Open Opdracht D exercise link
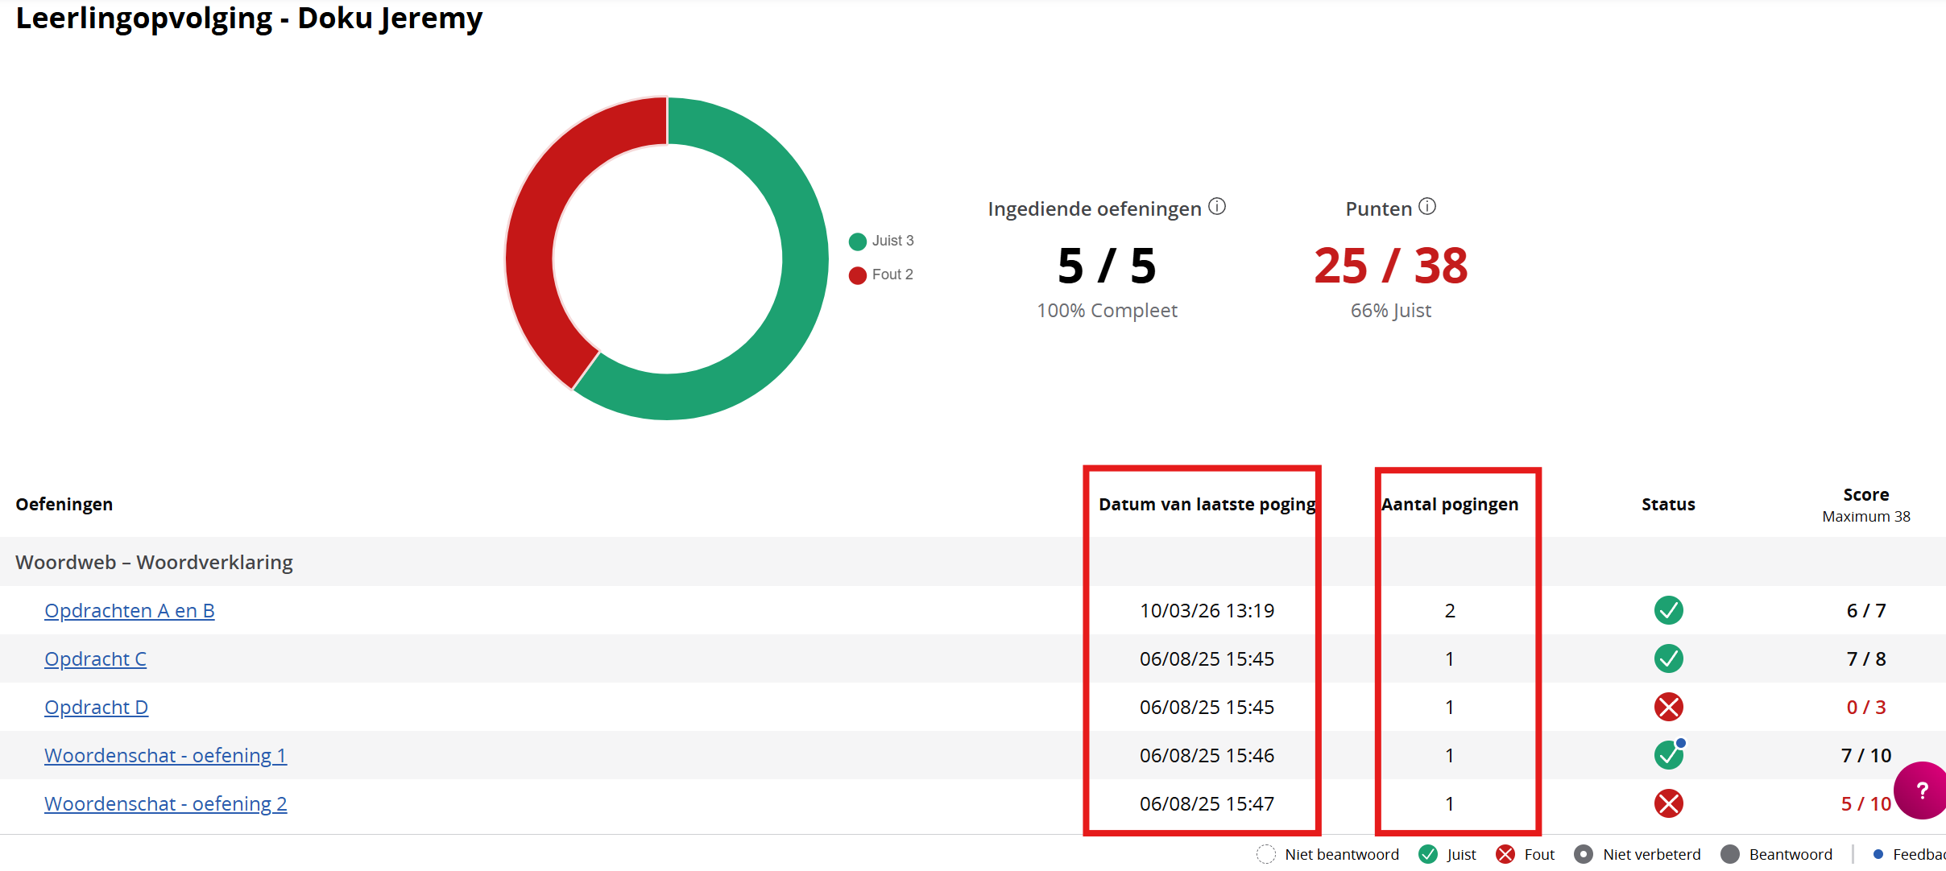This screenshot has height=871, width=1946. click(96, 708)
